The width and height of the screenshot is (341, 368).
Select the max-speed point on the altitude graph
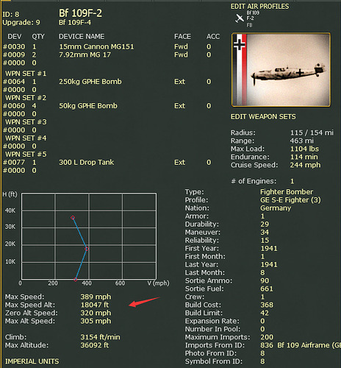point(87,249)
